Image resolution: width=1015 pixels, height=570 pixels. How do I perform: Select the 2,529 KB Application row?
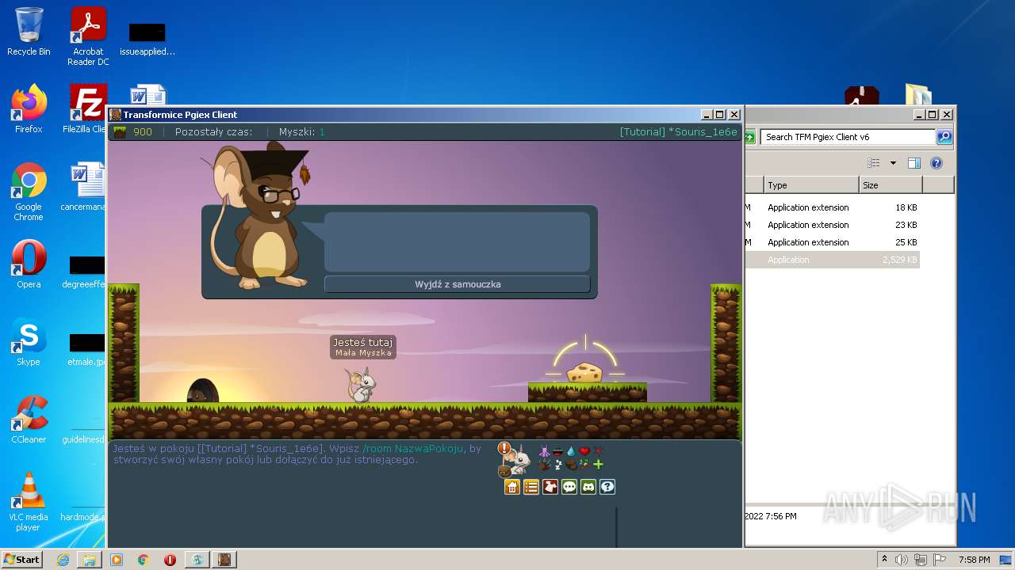tap(833, 260)
